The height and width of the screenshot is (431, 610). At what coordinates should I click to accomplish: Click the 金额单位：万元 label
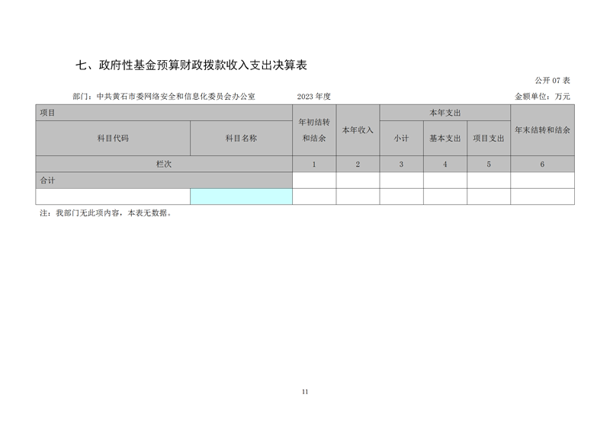click(542, 97)
